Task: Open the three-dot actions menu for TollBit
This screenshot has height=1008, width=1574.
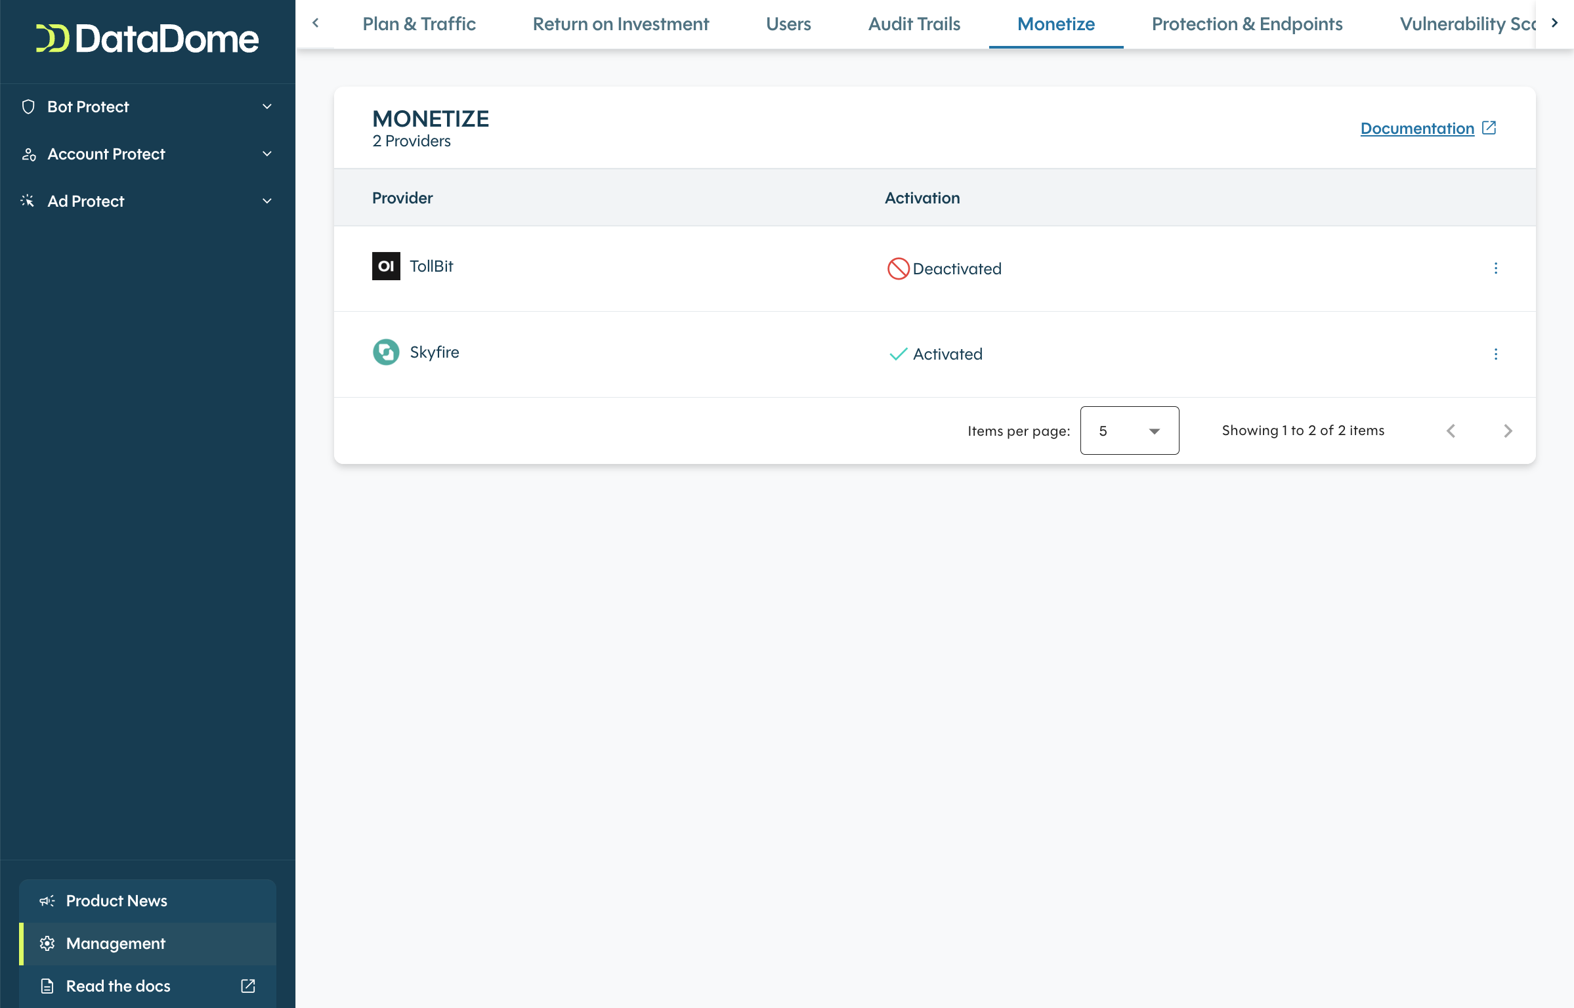Action: click(x=1496, y=268)
